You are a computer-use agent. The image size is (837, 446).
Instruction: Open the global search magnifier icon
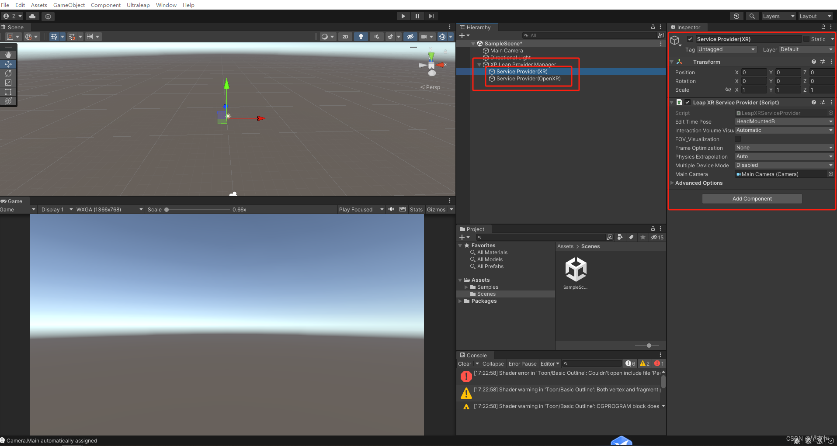(752, 16)
